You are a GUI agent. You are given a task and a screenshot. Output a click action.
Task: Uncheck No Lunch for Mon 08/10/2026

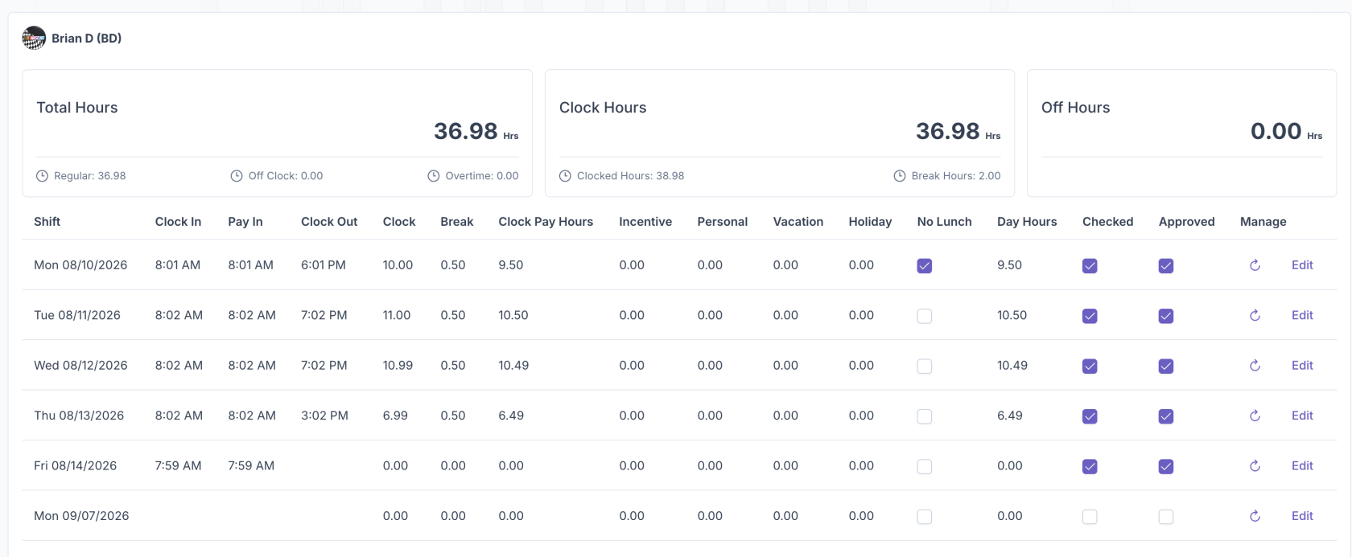(925, 266)
